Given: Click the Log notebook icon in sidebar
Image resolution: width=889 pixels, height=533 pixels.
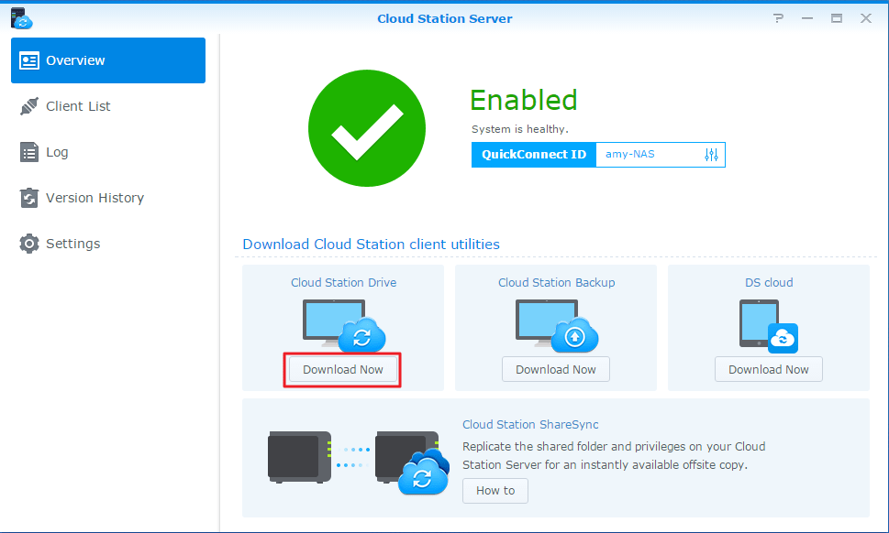Looking at the screenshot, I should (x=30, y=151).
